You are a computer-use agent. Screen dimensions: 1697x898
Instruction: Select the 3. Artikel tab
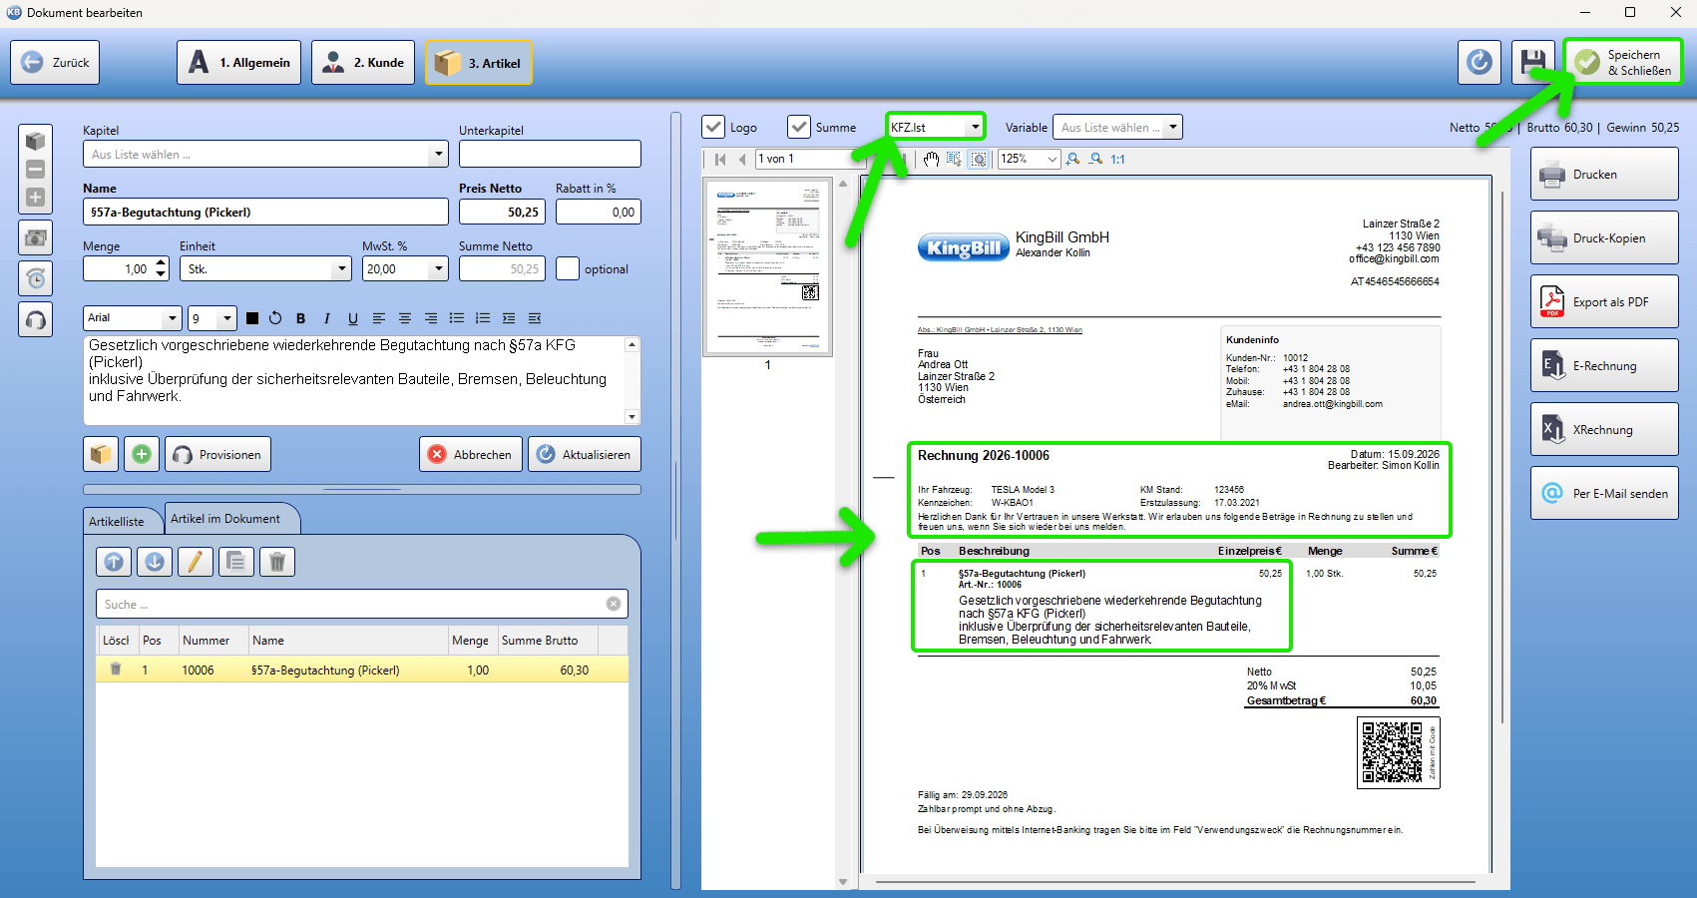pyautogui.click(x=479, y=62)
